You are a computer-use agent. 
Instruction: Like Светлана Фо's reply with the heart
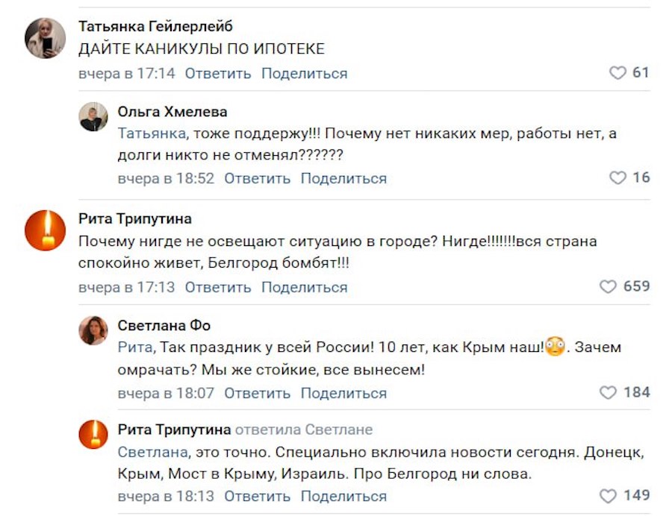coord(609,393)
